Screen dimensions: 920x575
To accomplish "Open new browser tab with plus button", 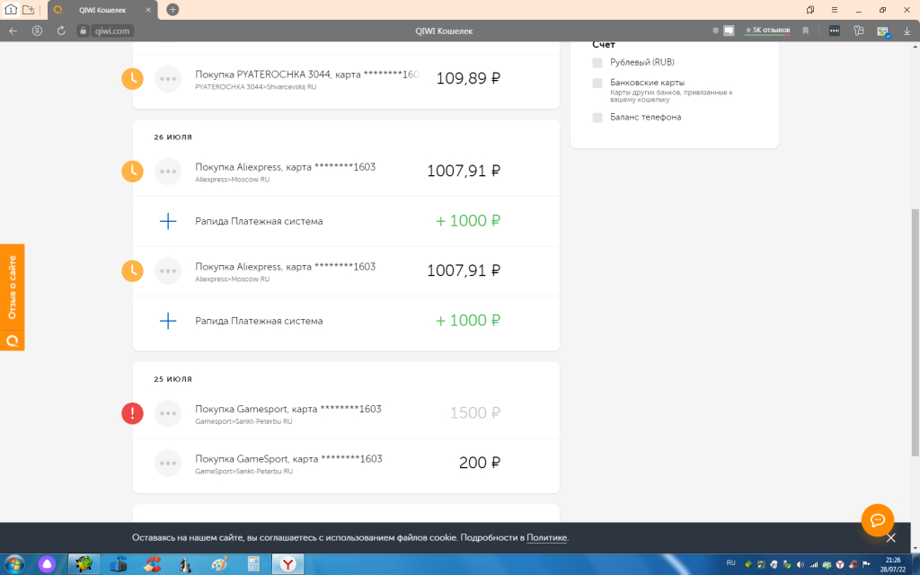I will pos(172,9).
